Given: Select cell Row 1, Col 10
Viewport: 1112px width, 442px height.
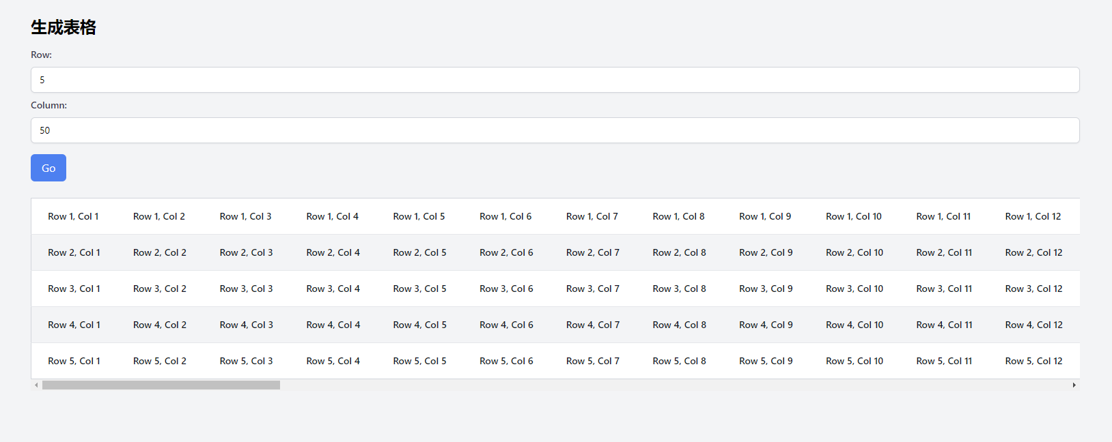Looking at the screenshot, I should point(854,216).
